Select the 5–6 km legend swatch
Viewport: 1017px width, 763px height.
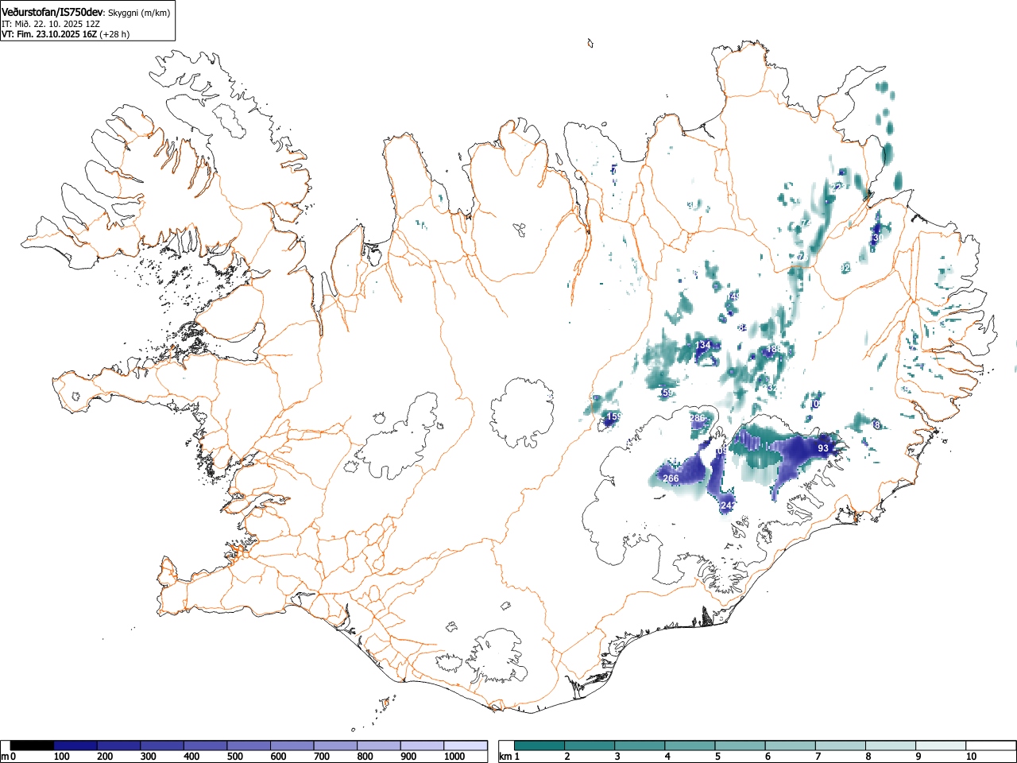click(740, 746)
